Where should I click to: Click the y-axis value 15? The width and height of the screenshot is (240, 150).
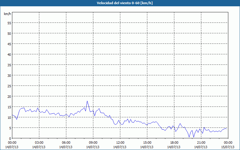pyautogui.click(x=9, y=107)
